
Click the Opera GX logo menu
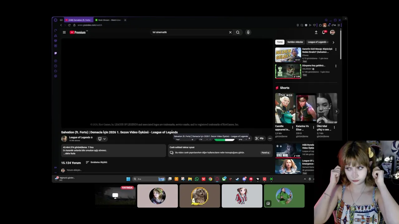(55, 20)
